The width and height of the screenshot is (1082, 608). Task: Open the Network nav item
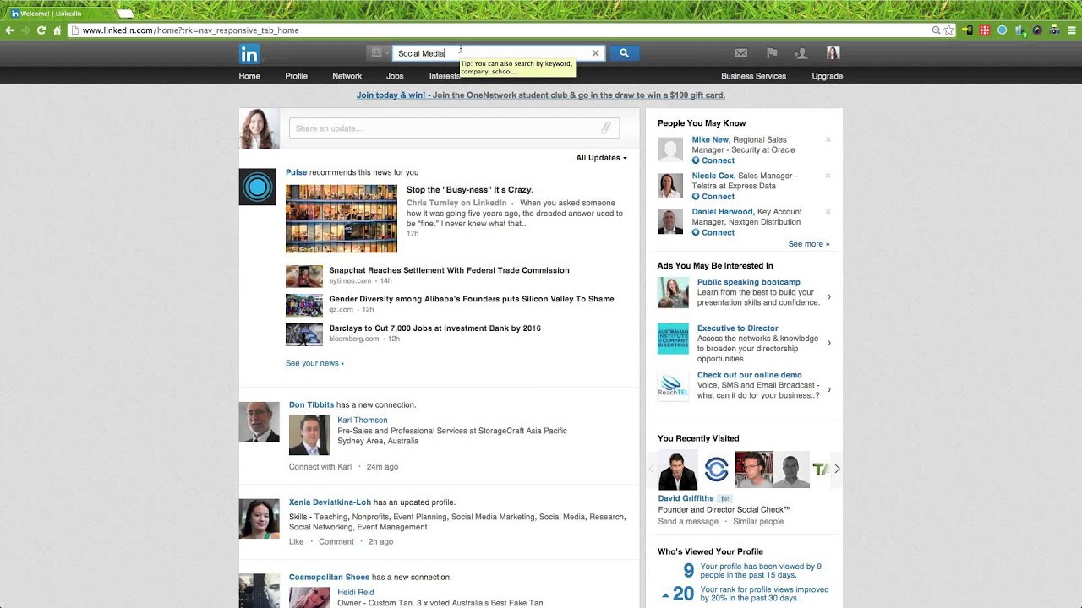coord(347,76)
